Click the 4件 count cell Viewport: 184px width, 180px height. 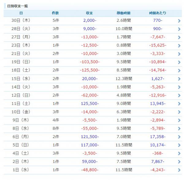[x=56, y=120]
